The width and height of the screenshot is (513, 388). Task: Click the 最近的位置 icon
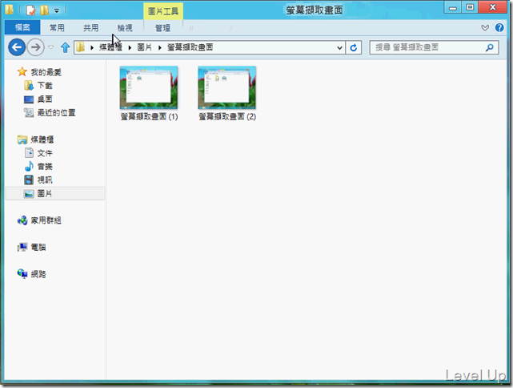[x=29, y=113]
